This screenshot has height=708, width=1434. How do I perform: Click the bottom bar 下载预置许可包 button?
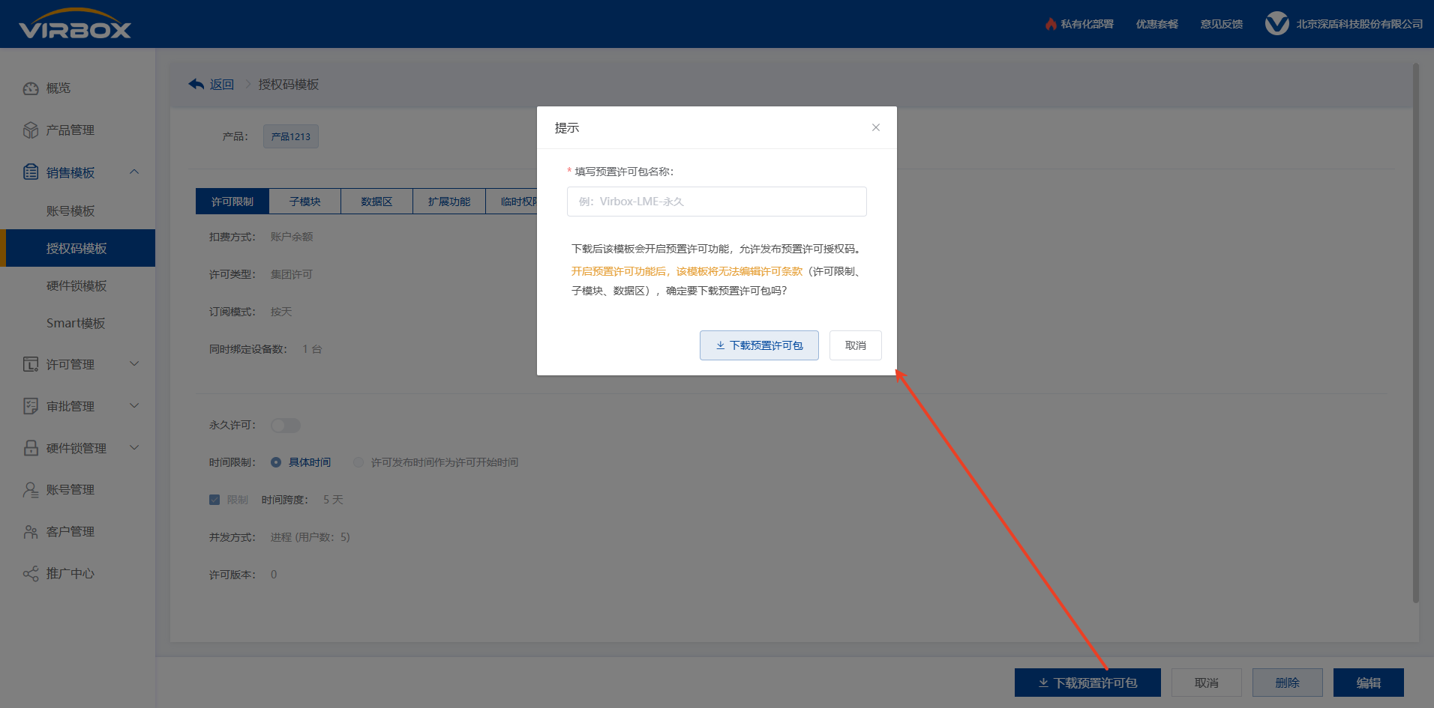[x=1087, y=683]
